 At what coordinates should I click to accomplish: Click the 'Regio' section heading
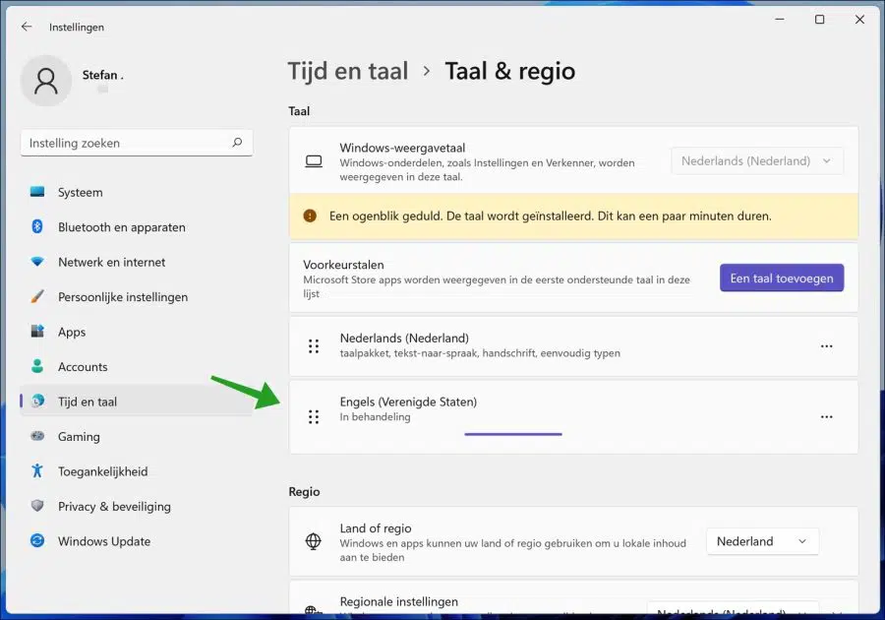pyautogui.click(x=304, y=491)
